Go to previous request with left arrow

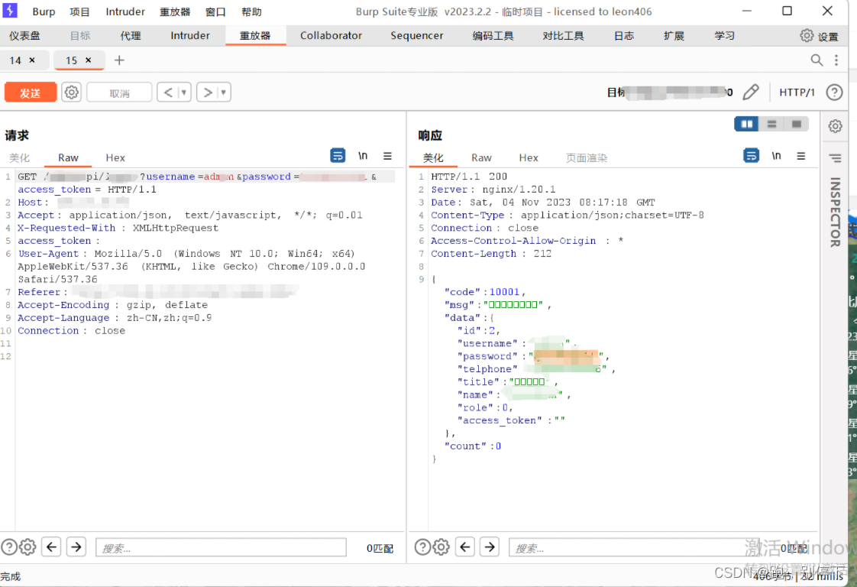coord(168,92)
